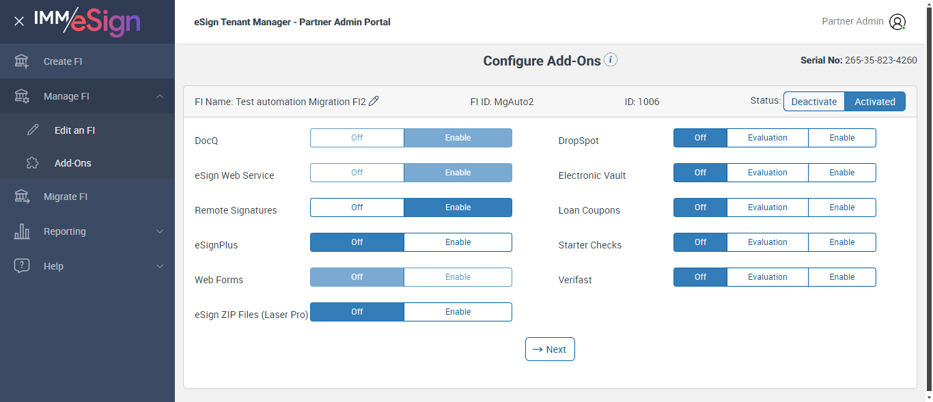Enable the Verifast add-on
The width and height of the screenshot is (933, 402).
point(841,277)
